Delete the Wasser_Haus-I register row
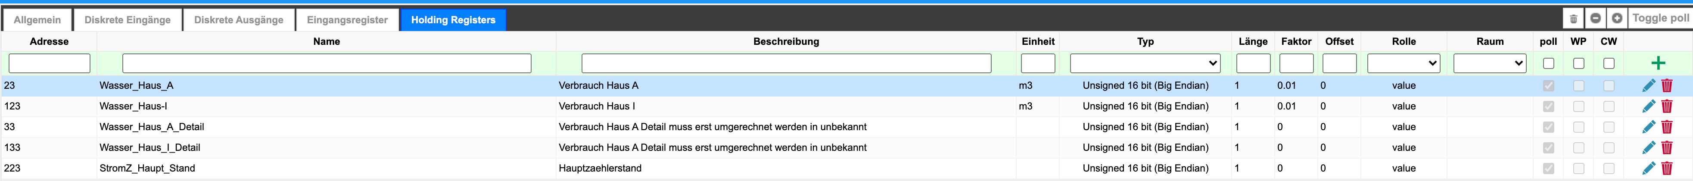Image resolution: width=1693 pixels, height=181 pixels. click(1667, 106)
